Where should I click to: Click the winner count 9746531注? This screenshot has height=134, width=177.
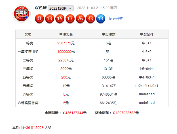108,94
